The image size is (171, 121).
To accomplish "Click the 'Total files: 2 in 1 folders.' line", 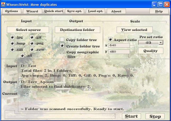I will 46,71.
